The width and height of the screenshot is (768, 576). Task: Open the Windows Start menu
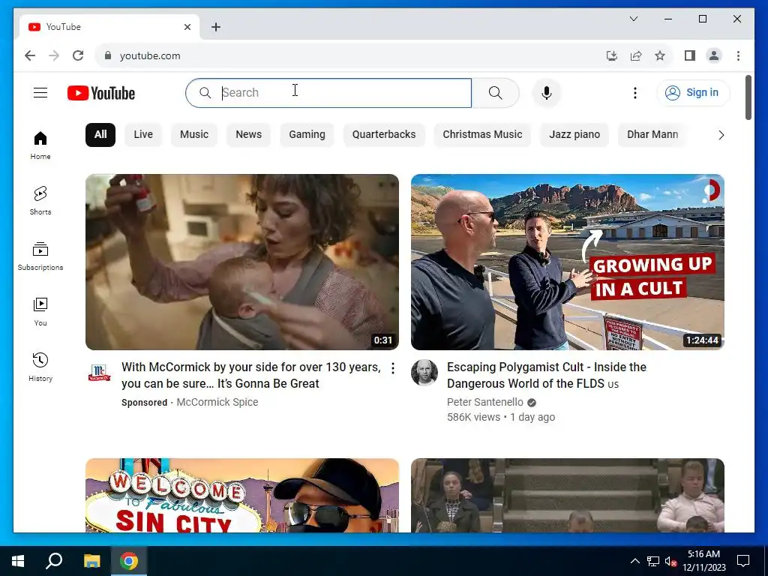(x=18, y=561)
